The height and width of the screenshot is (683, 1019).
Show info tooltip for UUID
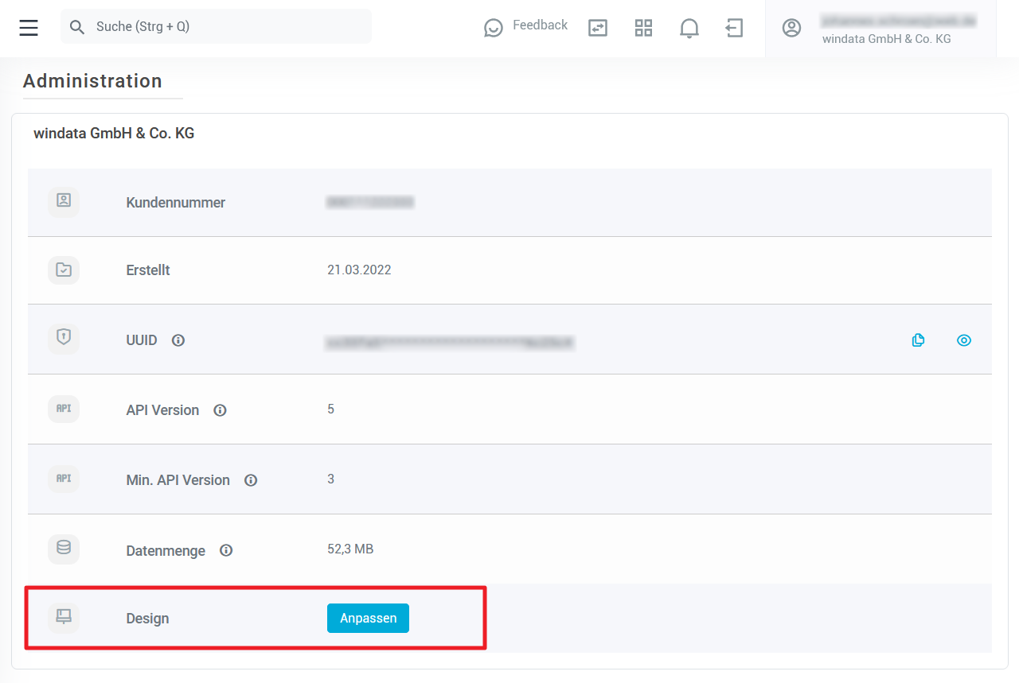point(178,340)
